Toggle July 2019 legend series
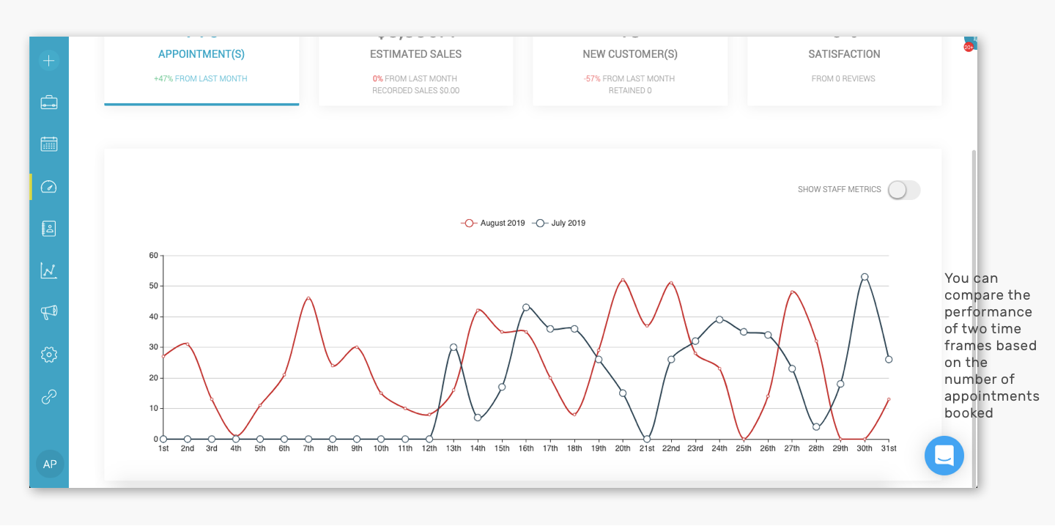The image size is (1055, 526). [x=559, y=223]
